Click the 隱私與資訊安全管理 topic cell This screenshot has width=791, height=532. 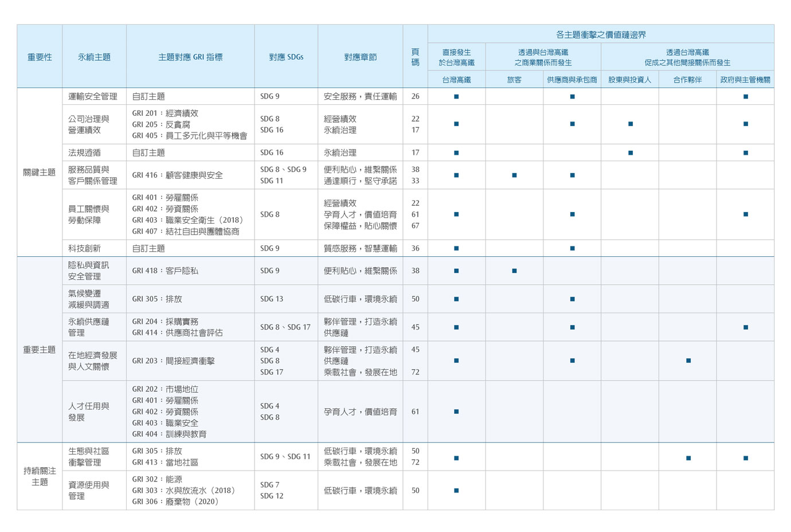tap(95, 271)
